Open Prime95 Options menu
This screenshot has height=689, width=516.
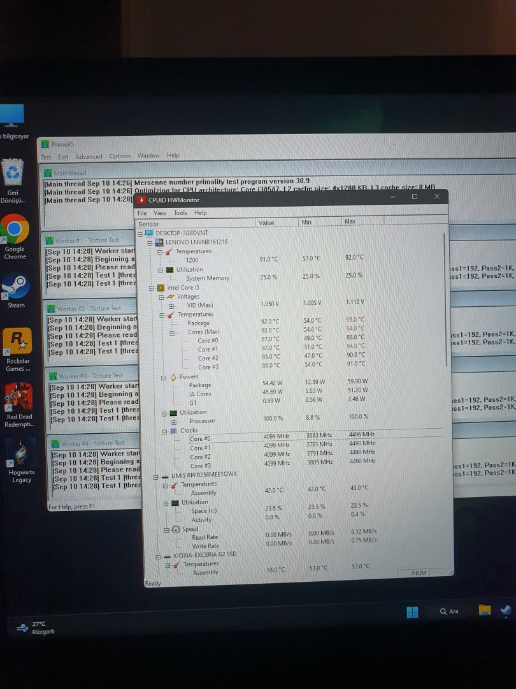(x=120, y=156)
